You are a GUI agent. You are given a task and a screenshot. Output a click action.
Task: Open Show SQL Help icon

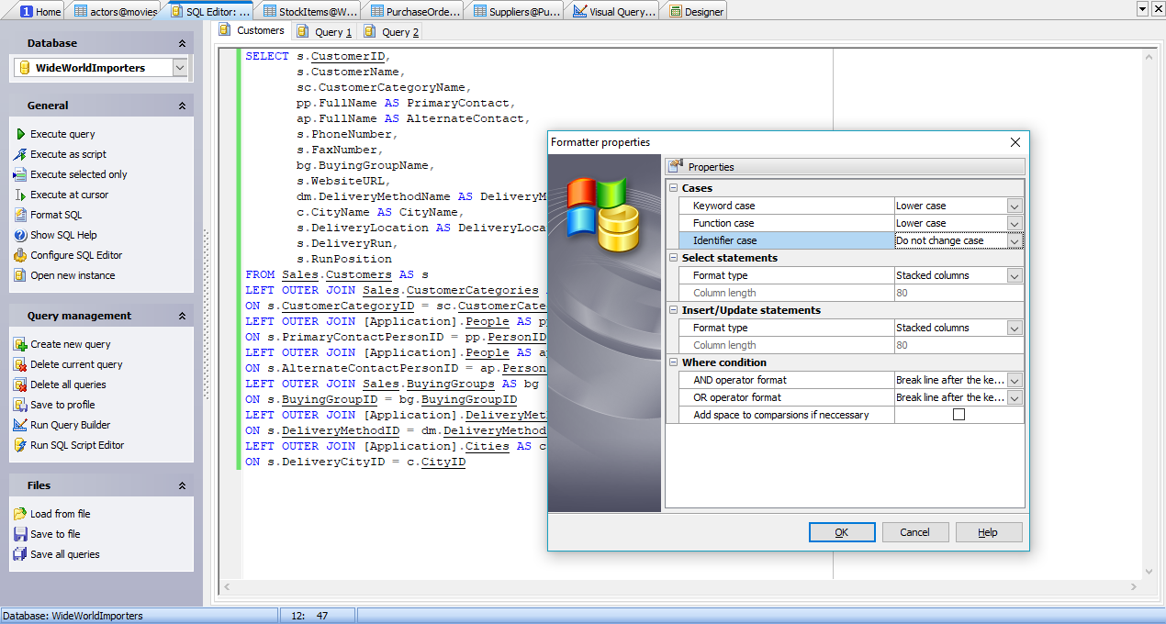[x=20, y=235]
